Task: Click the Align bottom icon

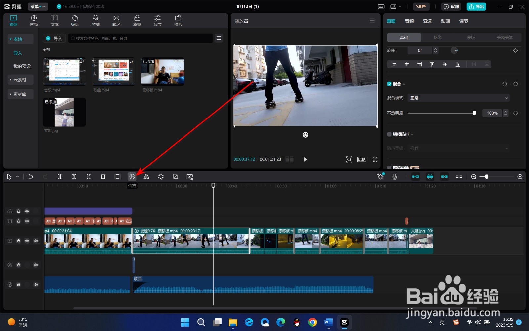Action: (458, 64)
